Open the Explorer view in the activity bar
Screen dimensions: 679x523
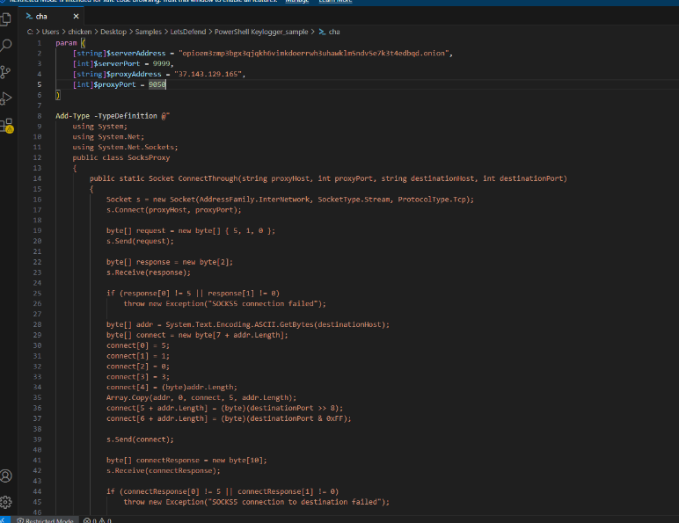coord(6,18)
